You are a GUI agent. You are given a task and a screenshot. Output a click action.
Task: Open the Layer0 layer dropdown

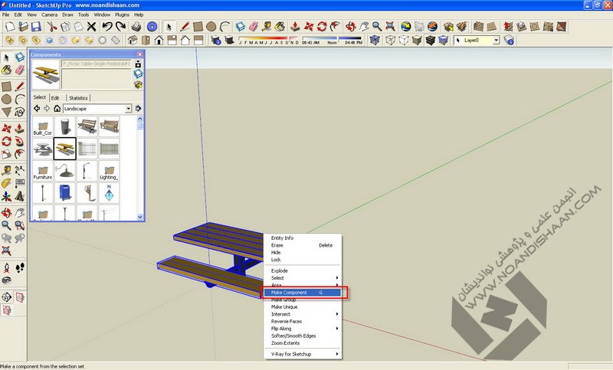pyautogui.click(x=497, y=40)
